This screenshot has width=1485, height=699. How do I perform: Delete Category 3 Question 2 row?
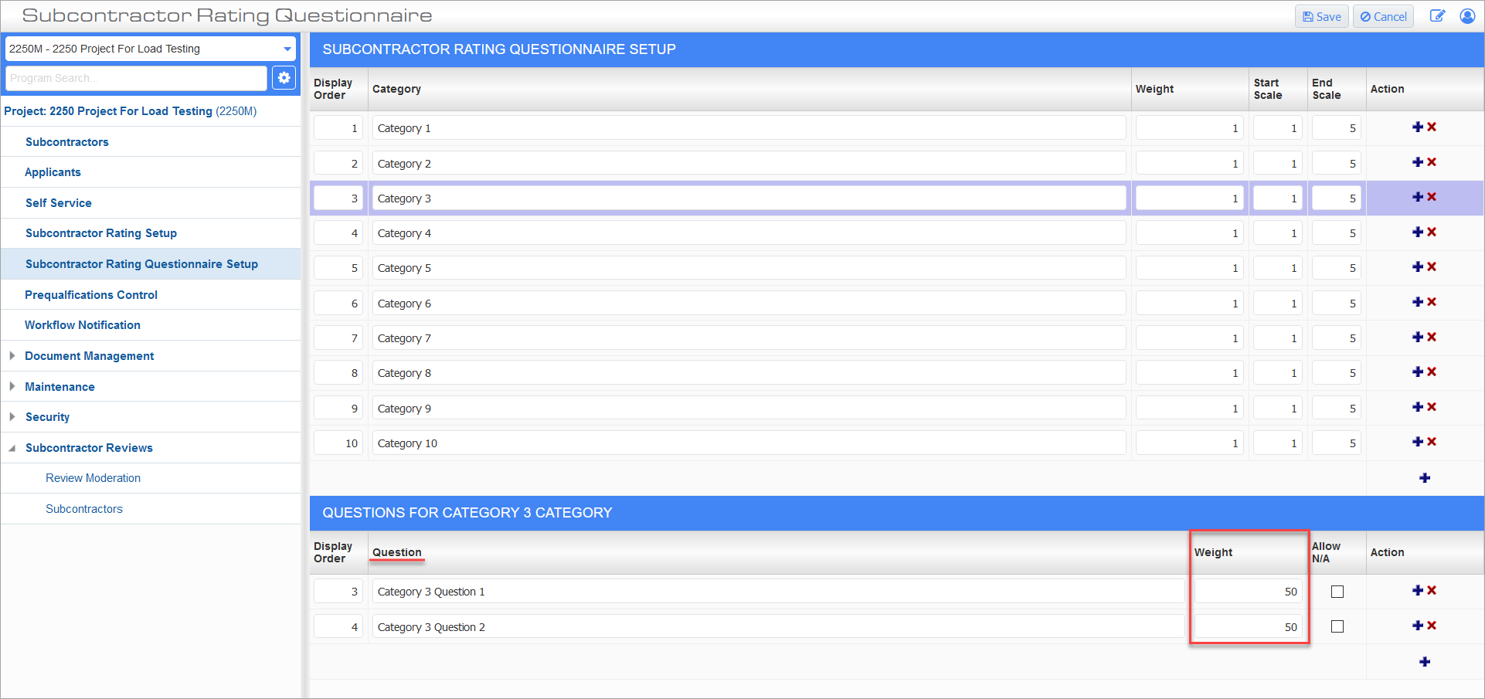click(1432, 626)
